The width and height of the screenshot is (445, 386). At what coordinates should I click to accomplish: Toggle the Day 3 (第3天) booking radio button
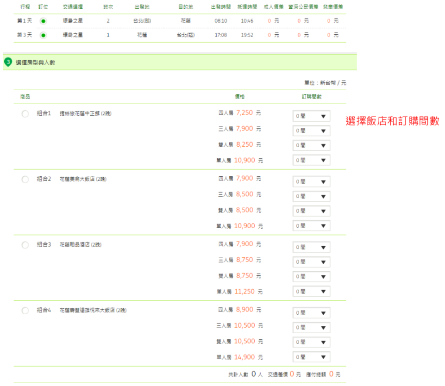coord(44,35)
